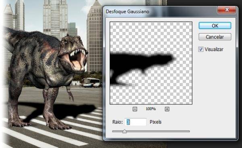This screenshot has width=242, height=148.
Task: Click Cancelar to dismiss the blur filter
Action: tap(215, 37)
